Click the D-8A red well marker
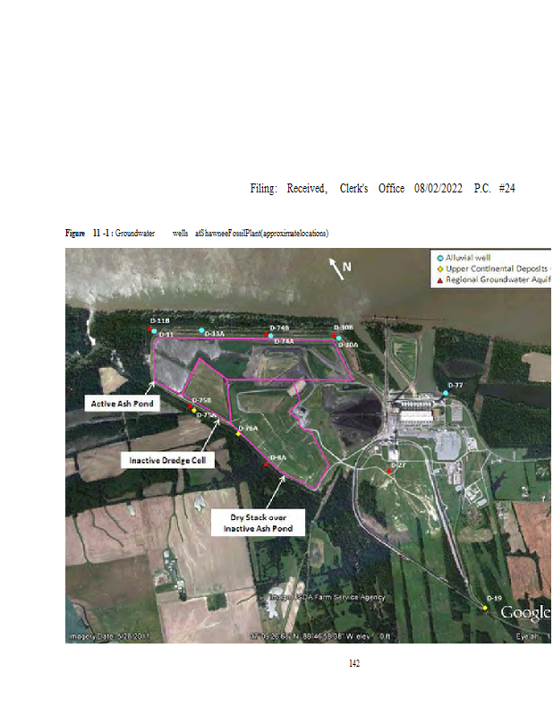The image size is (553, 716). coord(267,464)
